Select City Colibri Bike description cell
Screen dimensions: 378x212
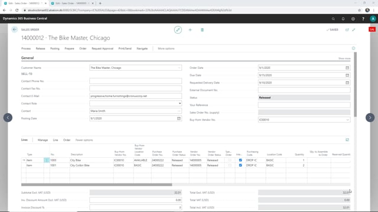(x=92, y=165)
